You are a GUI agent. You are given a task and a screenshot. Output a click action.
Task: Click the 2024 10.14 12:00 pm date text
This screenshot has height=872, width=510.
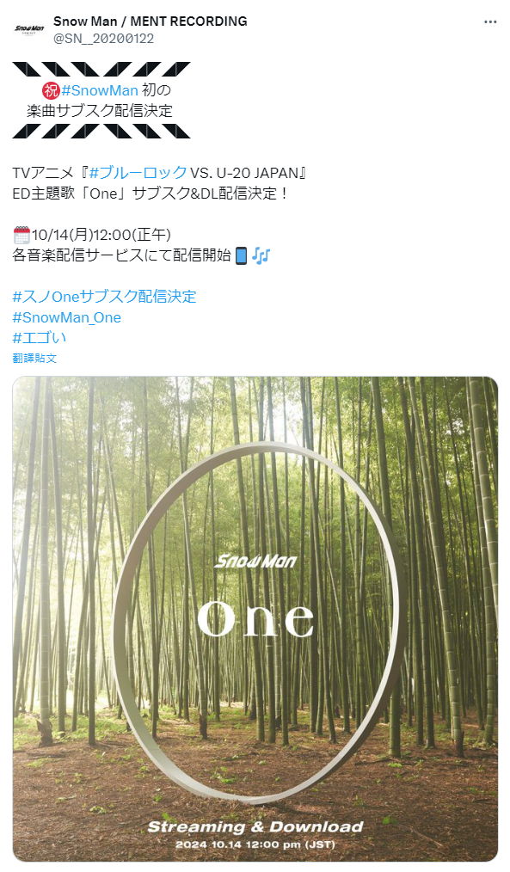pos(255,844)
